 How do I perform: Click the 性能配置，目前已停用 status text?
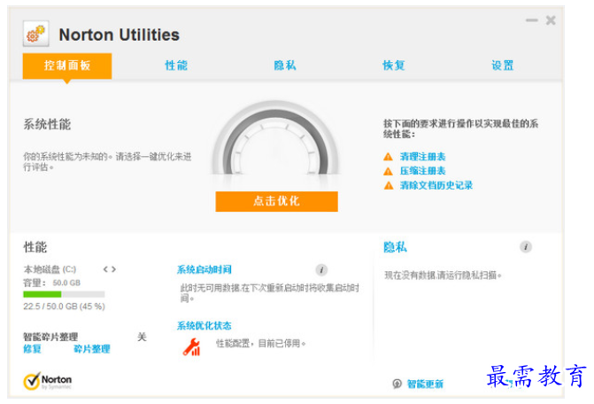click(x=260, y=344)
